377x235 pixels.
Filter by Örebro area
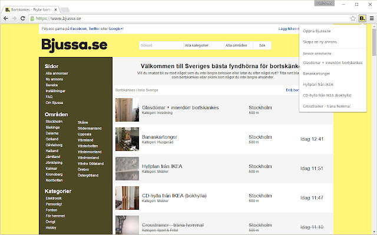tap(83, 170)
